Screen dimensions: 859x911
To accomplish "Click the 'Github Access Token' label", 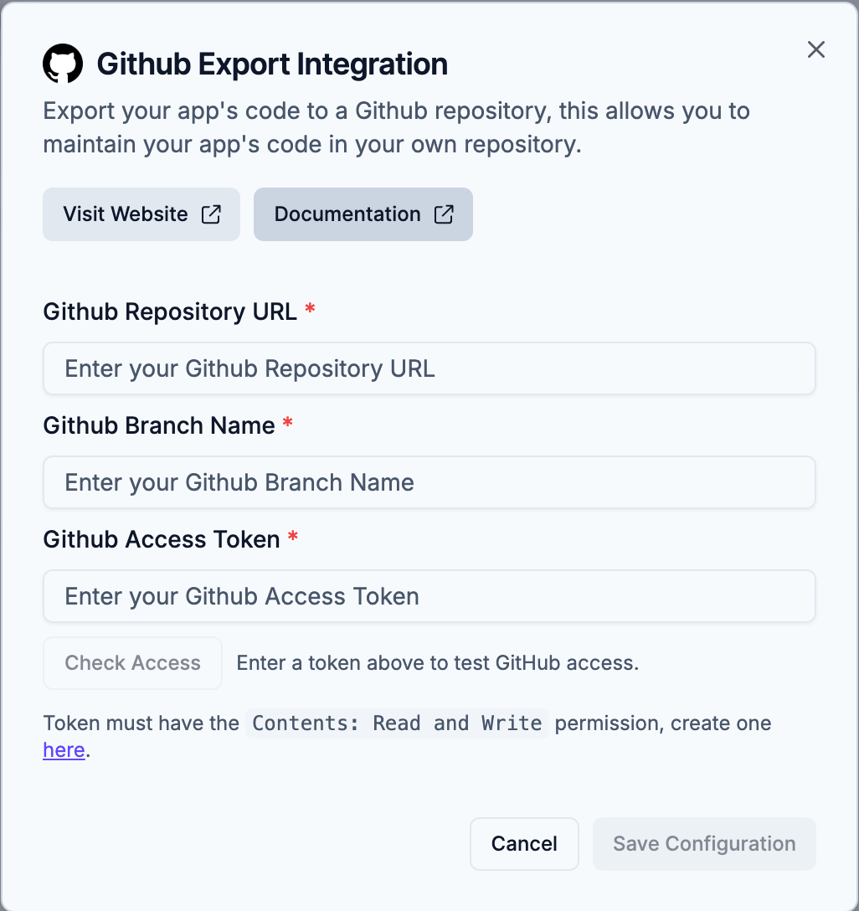I will 162,540.
